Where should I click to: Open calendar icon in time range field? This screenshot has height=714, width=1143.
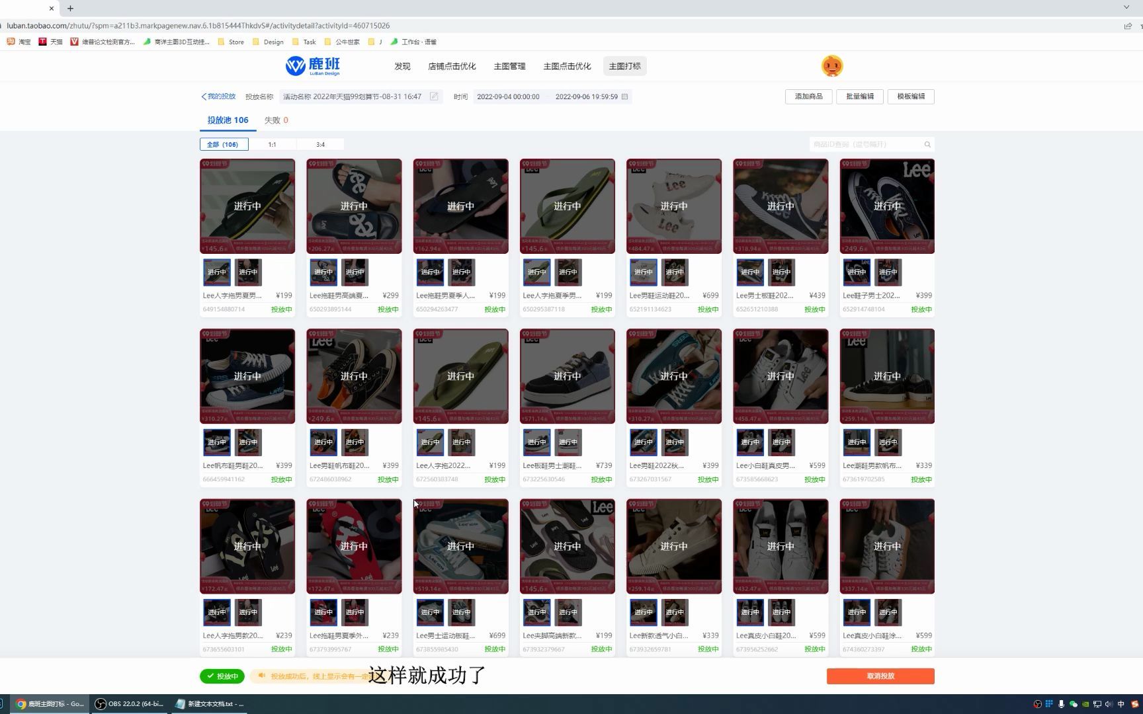624,97
